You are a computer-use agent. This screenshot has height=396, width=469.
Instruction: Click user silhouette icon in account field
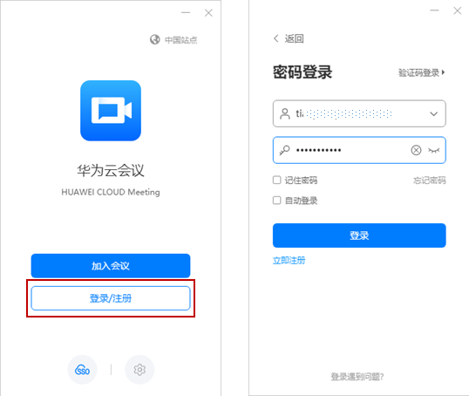coord(285,113)
